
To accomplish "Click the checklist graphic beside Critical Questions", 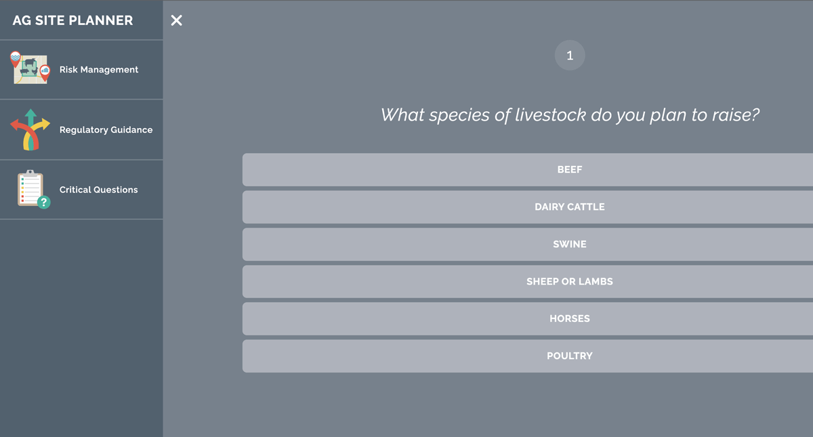I will pos(27,188).
